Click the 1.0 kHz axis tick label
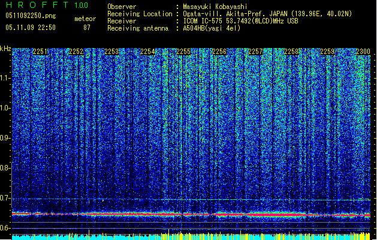 click(x=5, y=108)
